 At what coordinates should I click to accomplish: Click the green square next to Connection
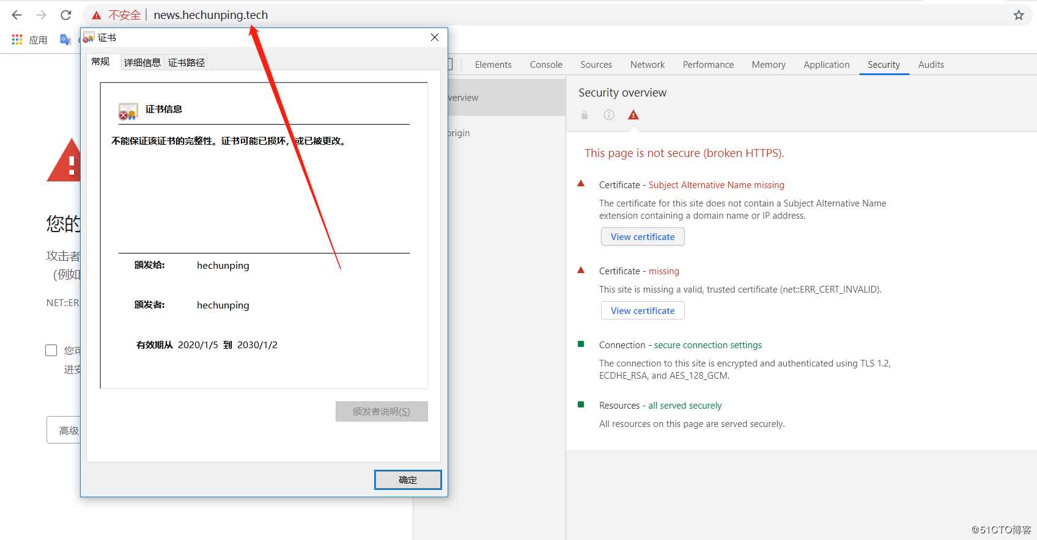pyautogui.click(x=581, y=344)
